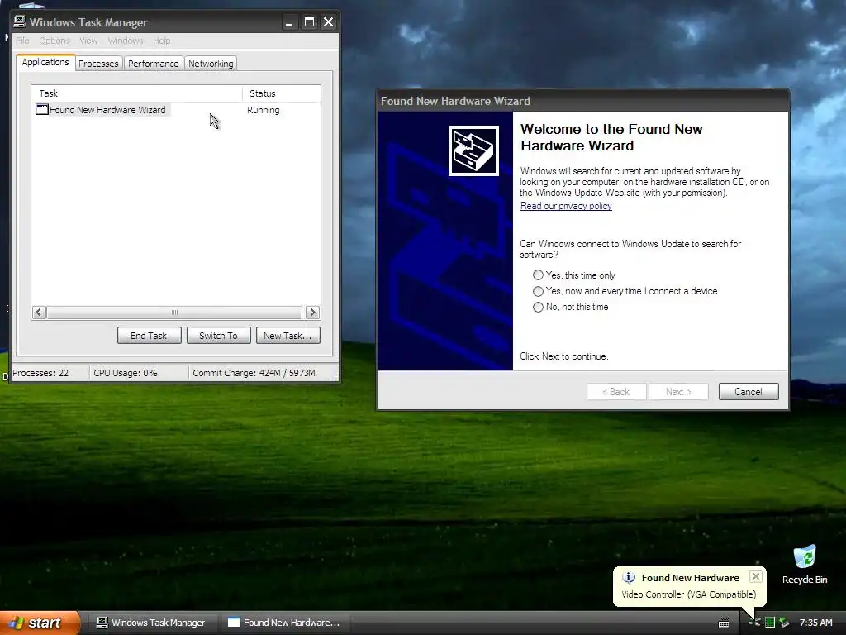Select 'No, not this time' option
Image resolution: width=846 pixels, height=635 pixels.
pyautogui.click(x=538, y=307)
